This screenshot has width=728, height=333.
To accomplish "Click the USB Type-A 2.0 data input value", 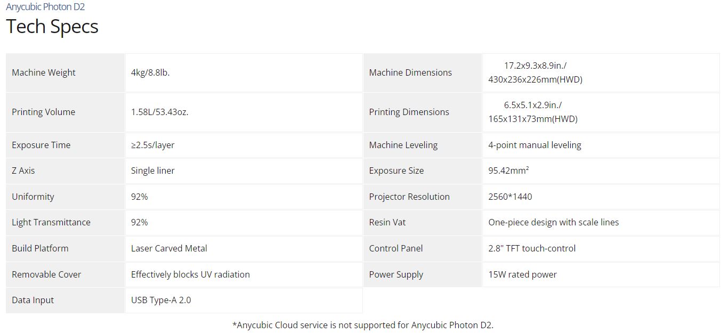I will [x=161, y=300].
